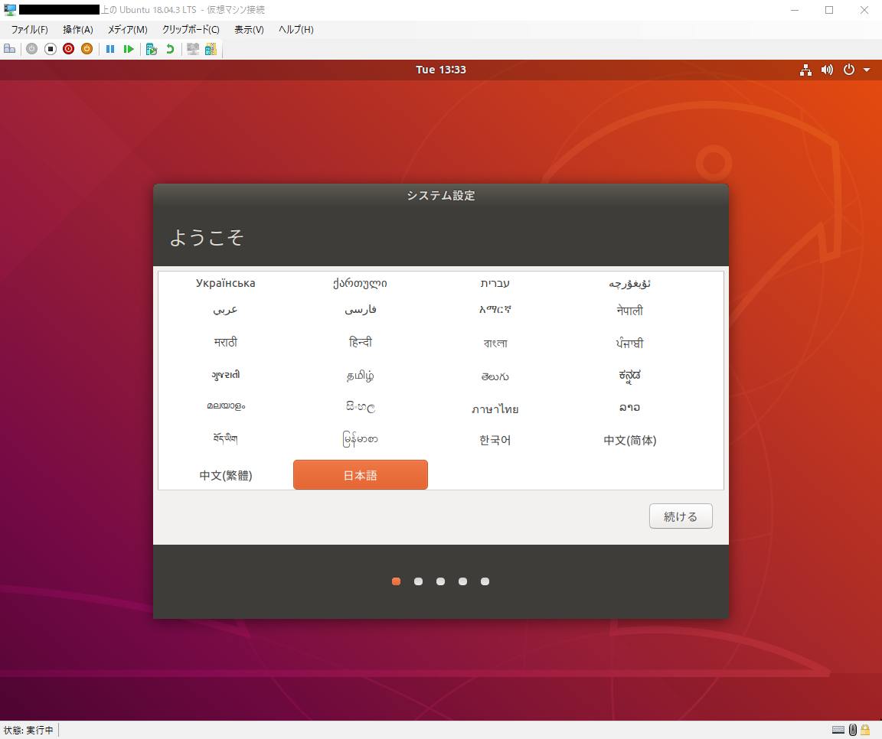Select فارسی language
Screen dimensions: 882x739
click(x=361, y=310)
